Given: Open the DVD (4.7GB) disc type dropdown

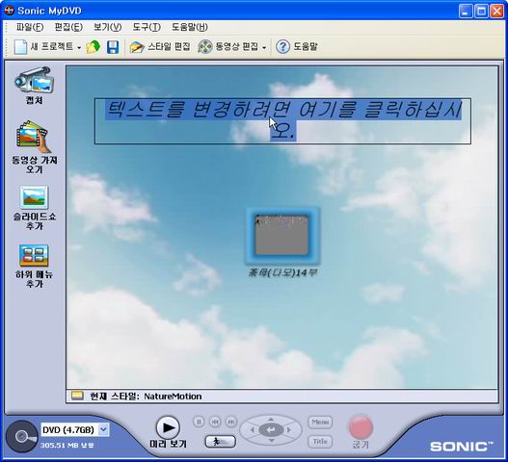Looking at the screenshot, I should point(103,429).
